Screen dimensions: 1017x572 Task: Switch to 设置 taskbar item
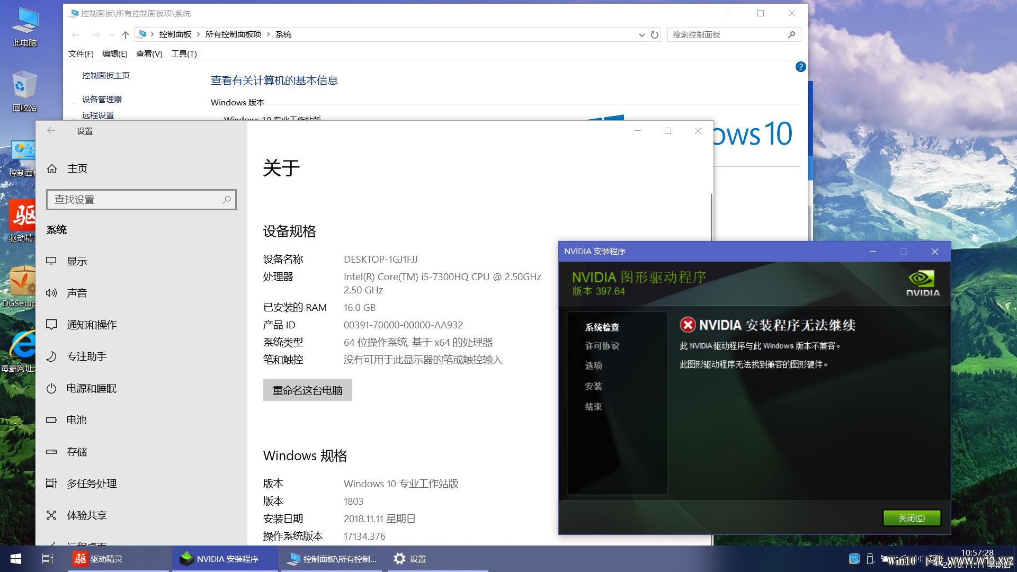438,559
